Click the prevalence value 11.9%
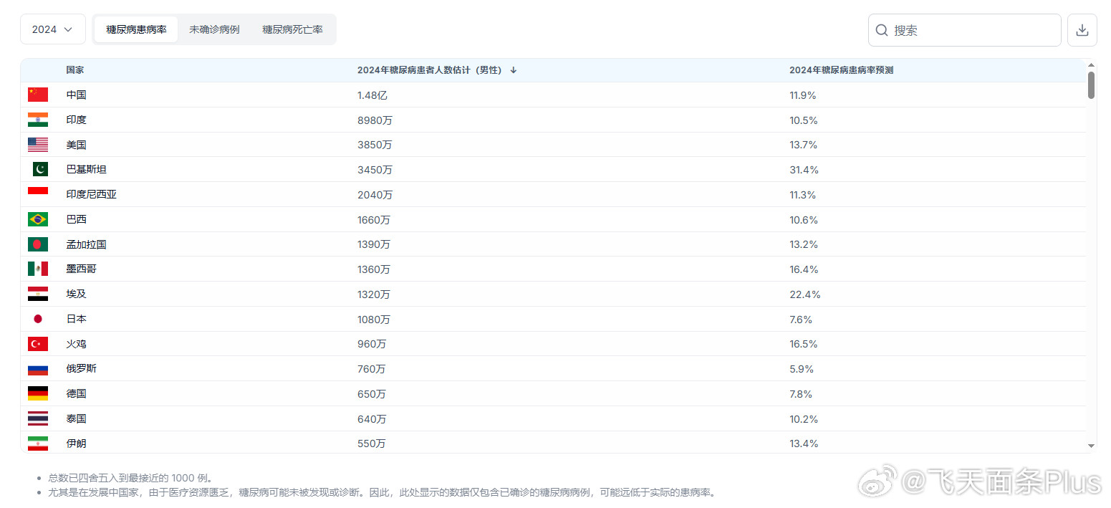Screen dimensions: 1111x508 (x=803, y=95)
